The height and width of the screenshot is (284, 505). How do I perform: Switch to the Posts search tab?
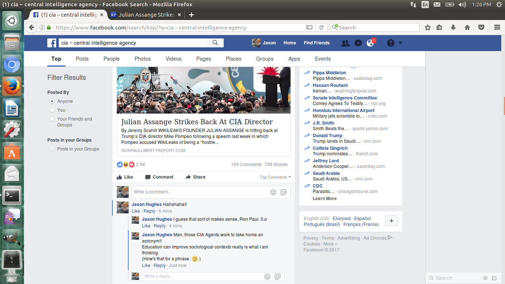(82, 59)
